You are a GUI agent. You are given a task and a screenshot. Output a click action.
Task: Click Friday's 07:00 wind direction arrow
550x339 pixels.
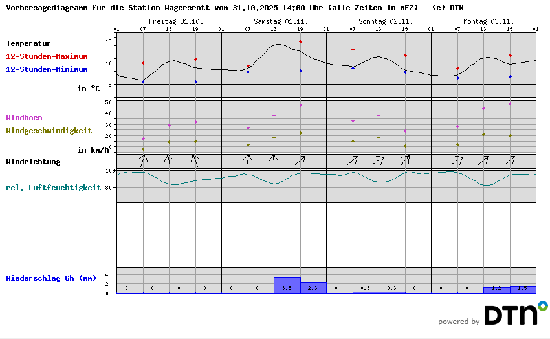(143, 160)
